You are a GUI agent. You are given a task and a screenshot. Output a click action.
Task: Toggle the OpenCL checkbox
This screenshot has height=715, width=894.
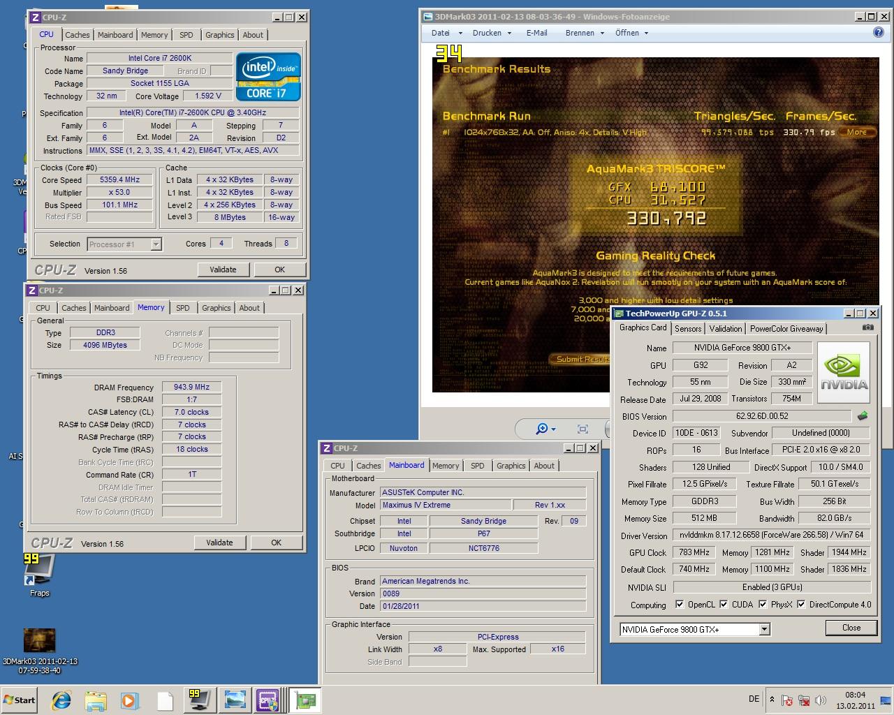point(680,605)
